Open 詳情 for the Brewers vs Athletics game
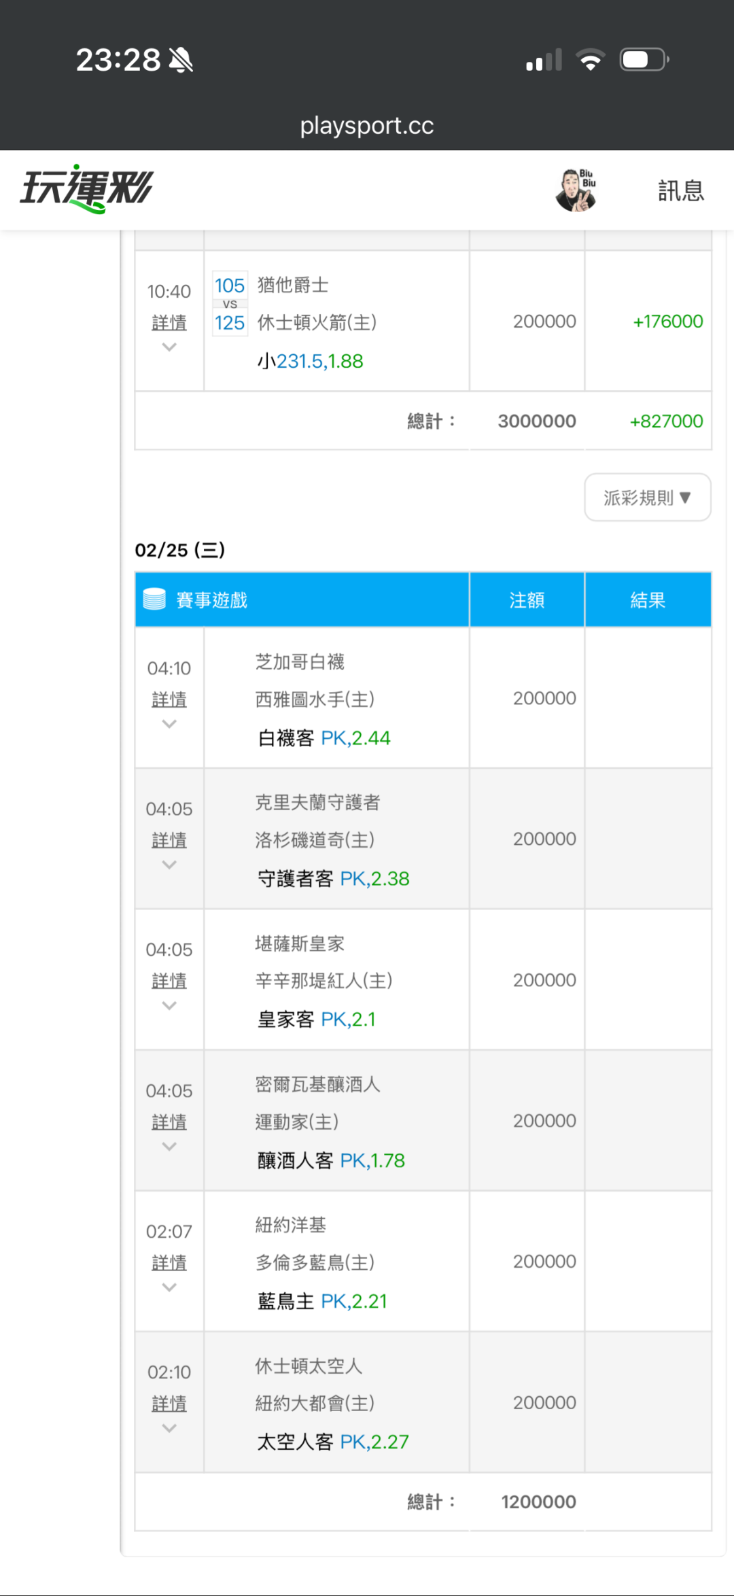This screenshot has height=1596, width=734. pyautogui.click(x=169, y=1122)
